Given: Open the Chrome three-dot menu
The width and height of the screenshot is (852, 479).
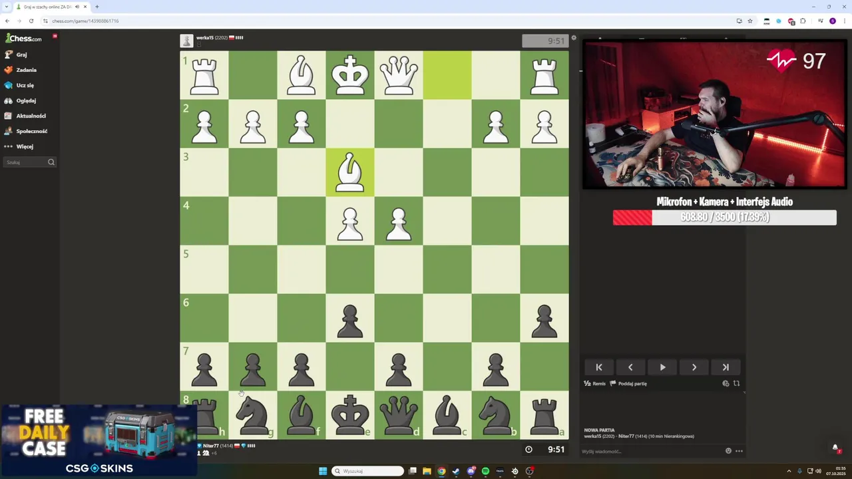Looking at the screenshot, I should (x=844, y=21).
